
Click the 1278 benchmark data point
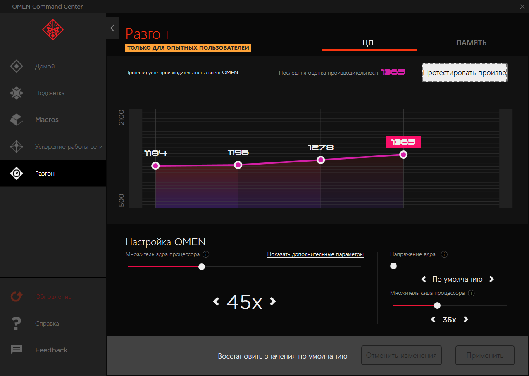click(321, 160)
